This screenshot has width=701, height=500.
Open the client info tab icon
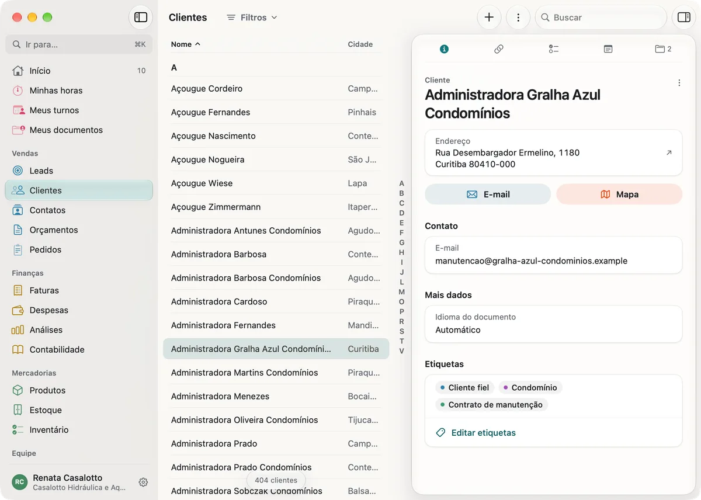pos(444,49)
